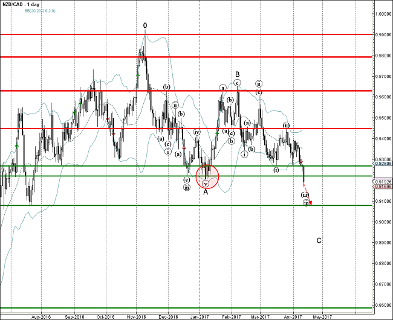Click the wave label C projection

point(319,241)
